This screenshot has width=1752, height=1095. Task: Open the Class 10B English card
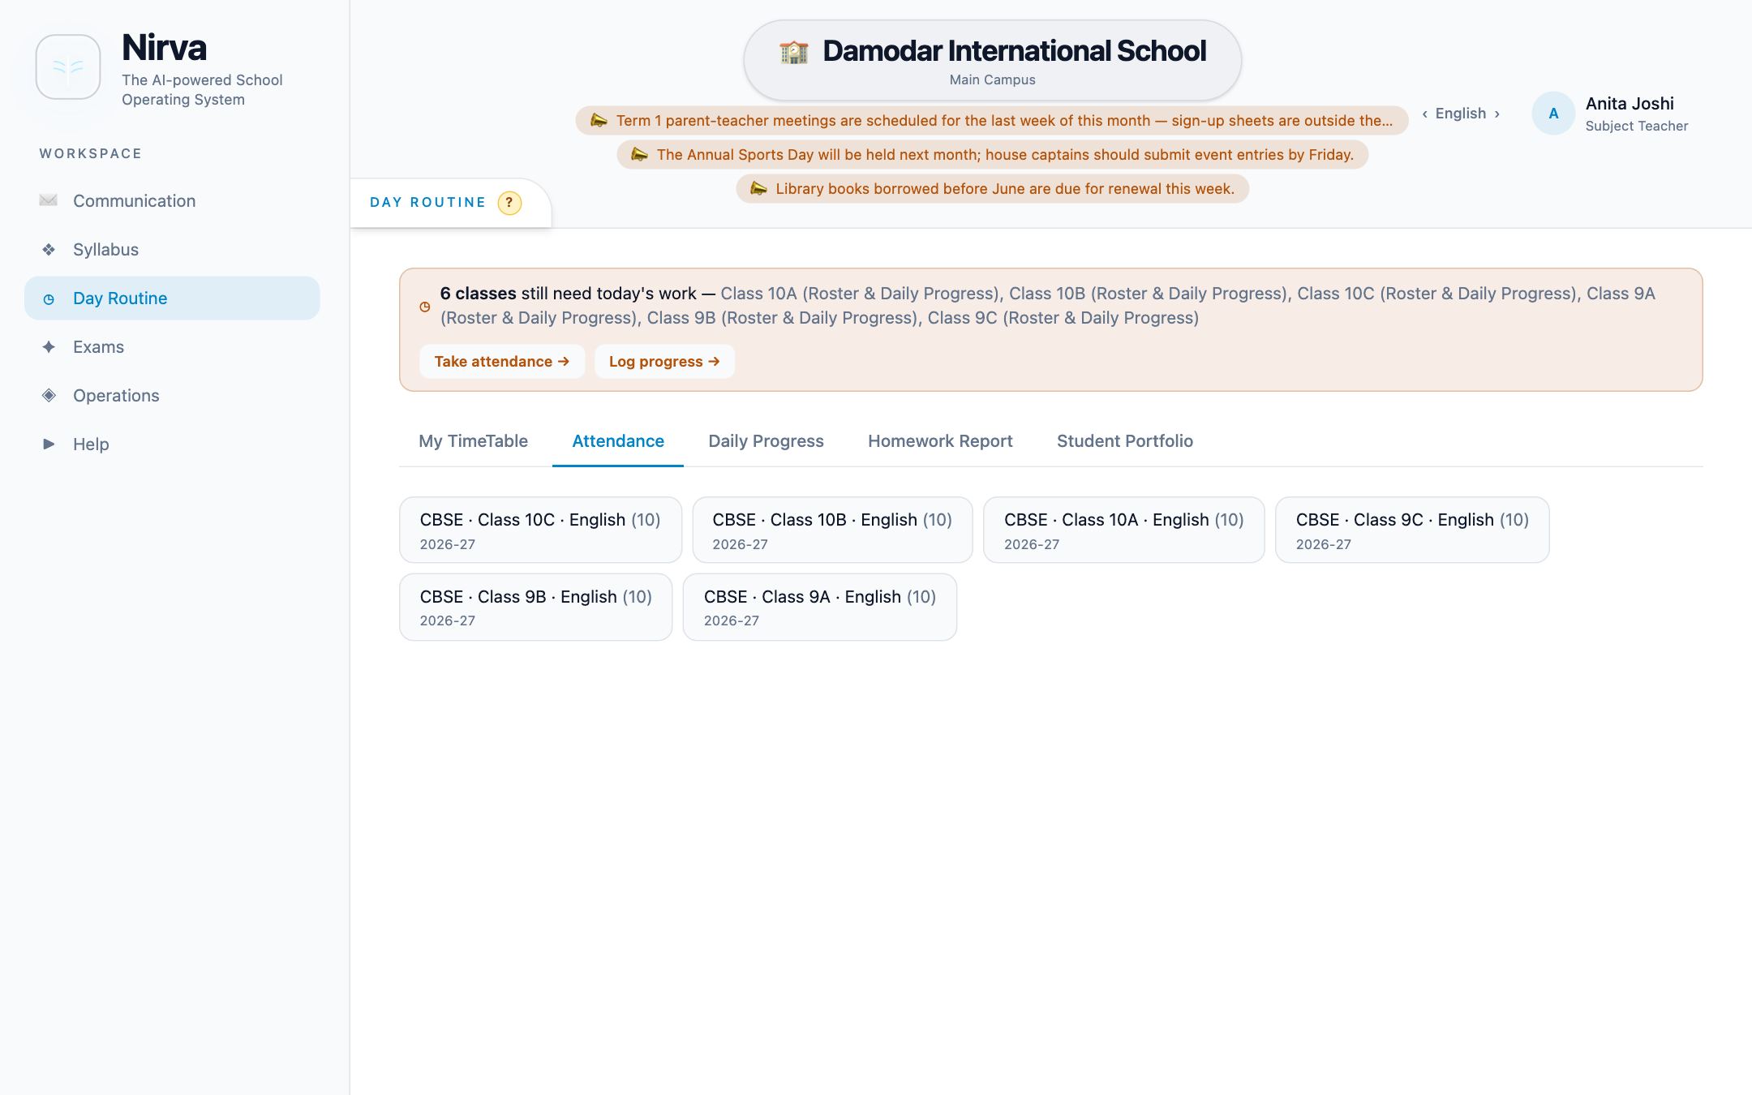point(832,530)
